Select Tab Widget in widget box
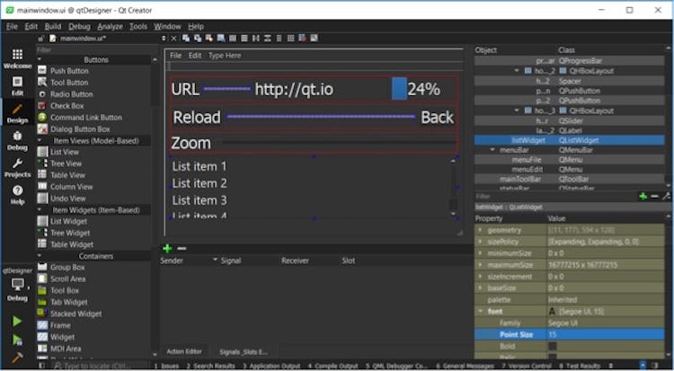 pos(68,302)
